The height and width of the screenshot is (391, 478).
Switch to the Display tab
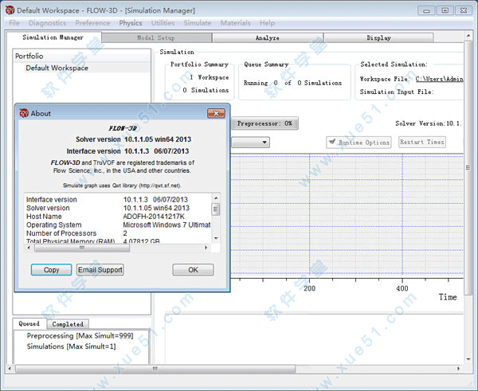(378, 37)
